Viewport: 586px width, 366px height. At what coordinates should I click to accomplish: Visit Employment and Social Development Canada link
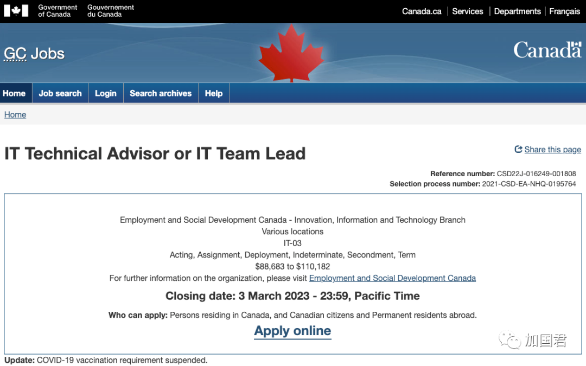[392, 278]
